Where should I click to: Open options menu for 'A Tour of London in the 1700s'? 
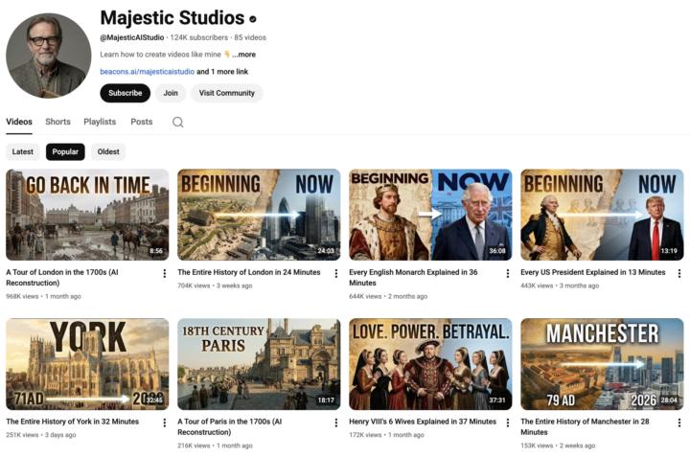165,274
